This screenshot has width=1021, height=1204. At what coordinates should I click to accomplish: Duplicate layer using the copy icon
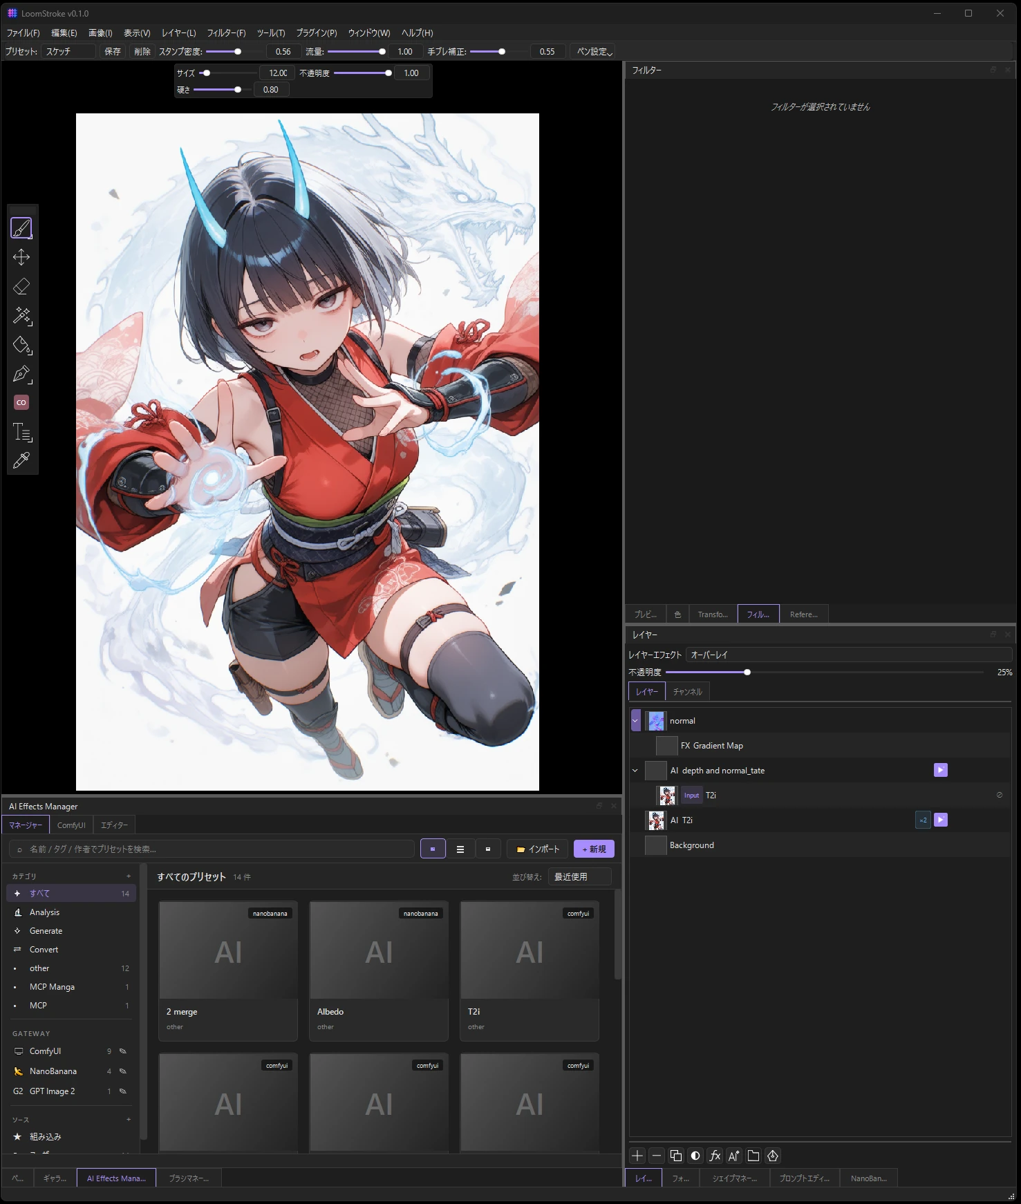[676, 1156]
